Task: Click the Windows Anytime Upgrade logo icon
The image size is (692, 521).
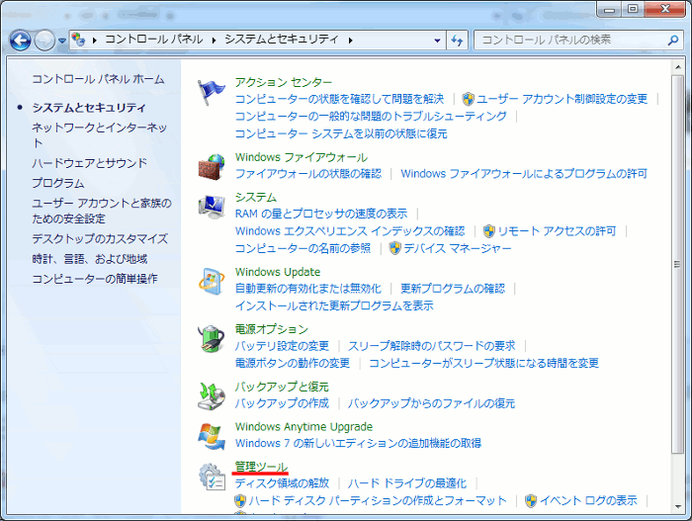Action: tap(212, 435)
